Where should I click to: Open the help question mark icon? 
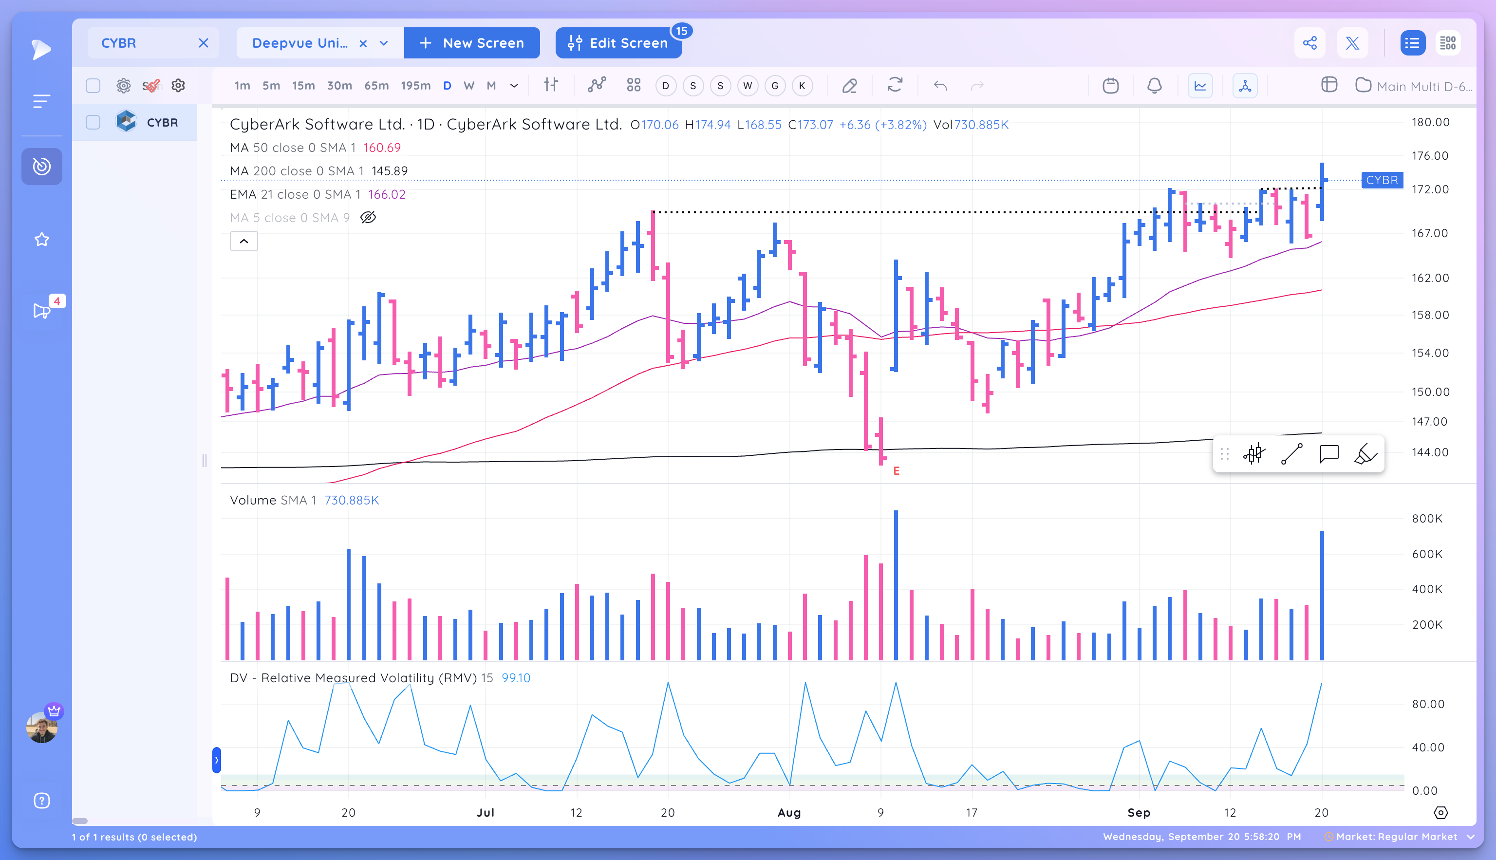tap(41, 801)
